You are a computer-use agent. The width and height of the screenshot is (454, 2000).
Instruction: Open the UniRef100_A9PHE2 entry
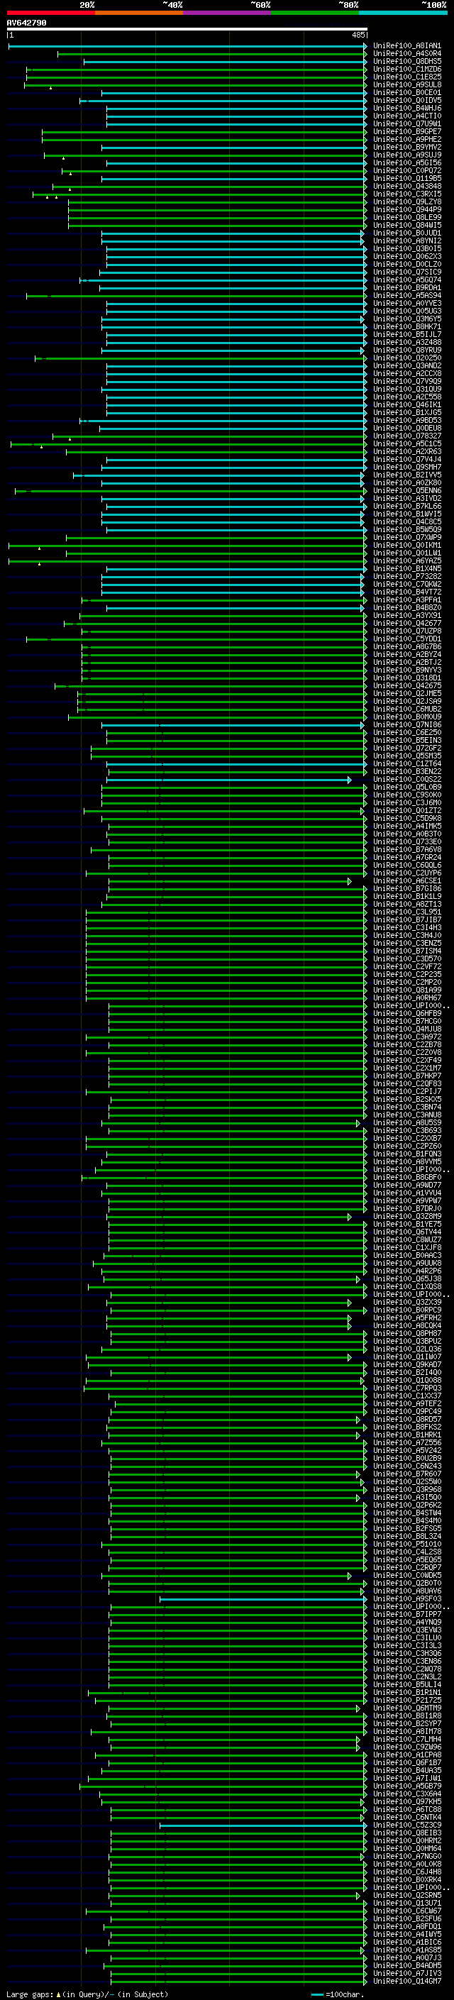pyautogui.click(x=406, y=140)
